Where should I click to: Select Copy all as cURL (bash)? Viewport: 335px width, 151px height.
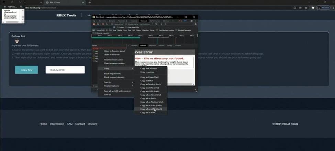click(151, 109)
